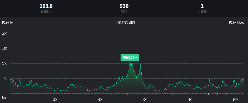Screen dimensions: 248x103
Task: Click the 60 km x-axis tick label
Action: click(x=145, y=99)
